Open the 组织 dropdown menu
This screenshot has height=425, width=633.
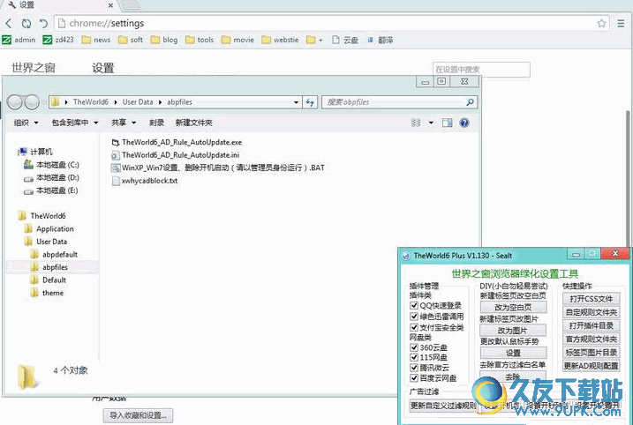[x=26, y=123]
